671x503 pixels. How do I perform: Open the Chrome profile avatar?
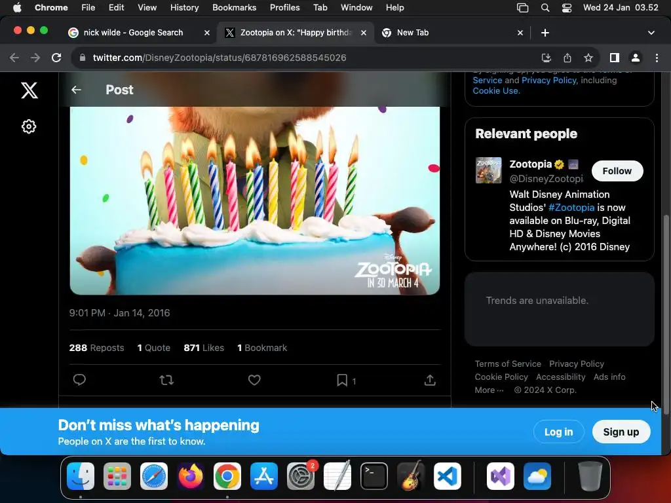point(636,58)
